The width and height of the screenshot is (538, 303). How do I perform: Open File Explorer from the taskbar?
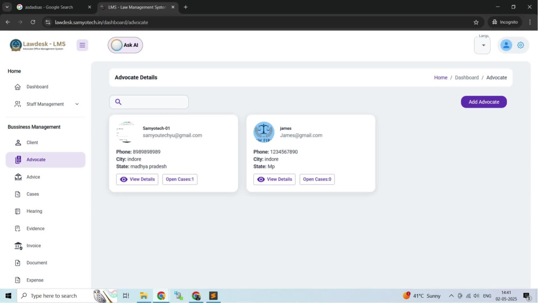pos(144,295)
